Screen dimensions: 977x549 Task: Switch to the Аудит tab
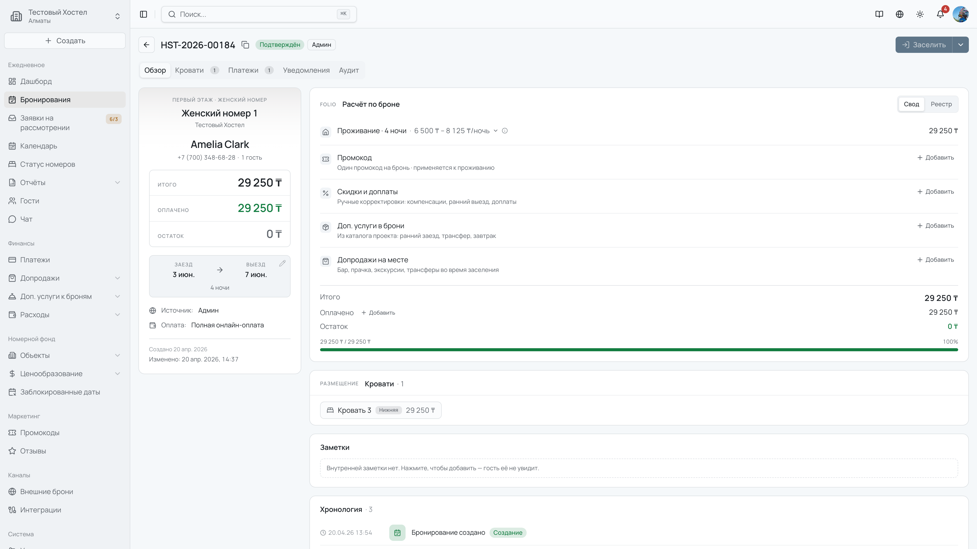coord(349,70)
